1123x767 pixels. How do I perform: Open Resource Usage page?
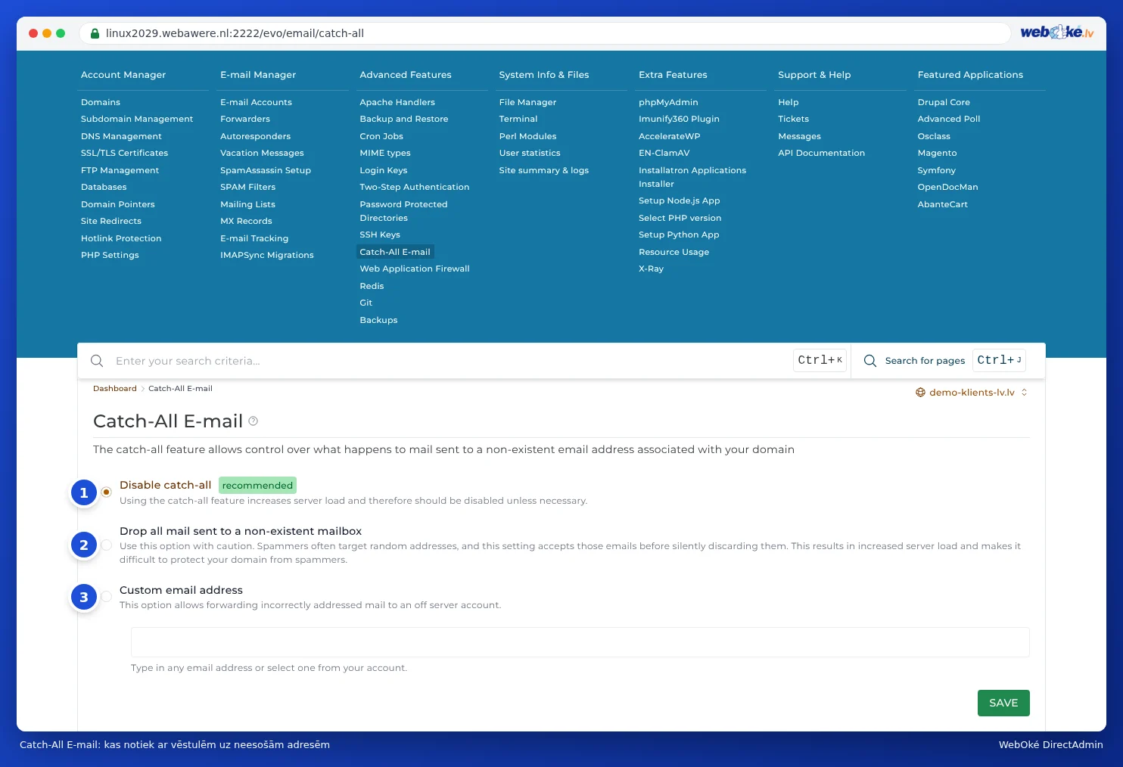pyautogui.click(x=673, y=252)
